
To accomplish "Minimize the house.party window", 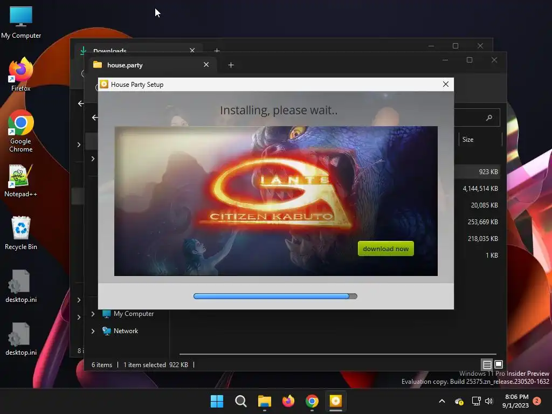I will click(x=445, y=60).
